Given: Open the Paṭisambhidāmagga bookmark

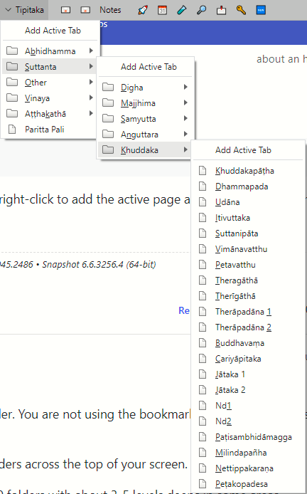Looking at the screenshot, I should (248, 437).
